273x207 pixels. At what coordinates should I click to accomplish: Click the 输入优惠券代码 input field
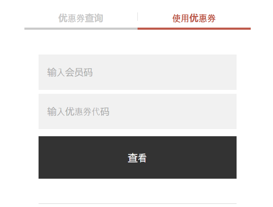tap(137, 111)
